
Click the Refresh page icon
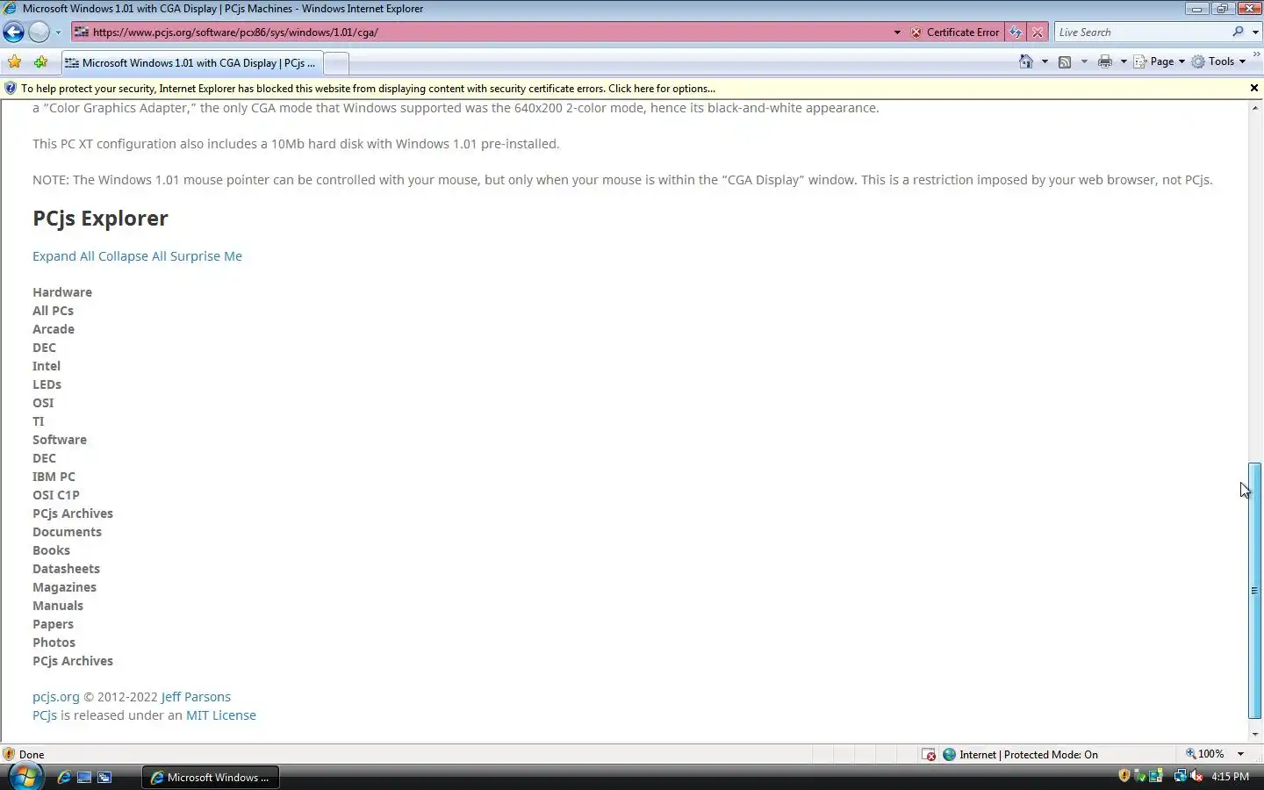1016,32
